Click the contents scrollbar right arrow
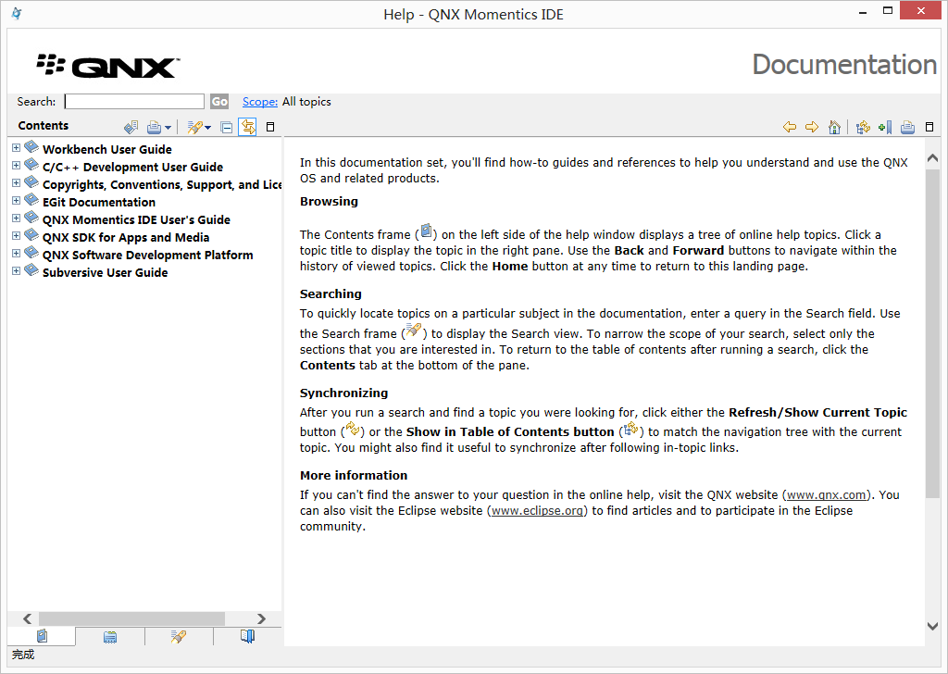Image resolution: width=948 pixels, height=674 pixels. coord(261,618)
